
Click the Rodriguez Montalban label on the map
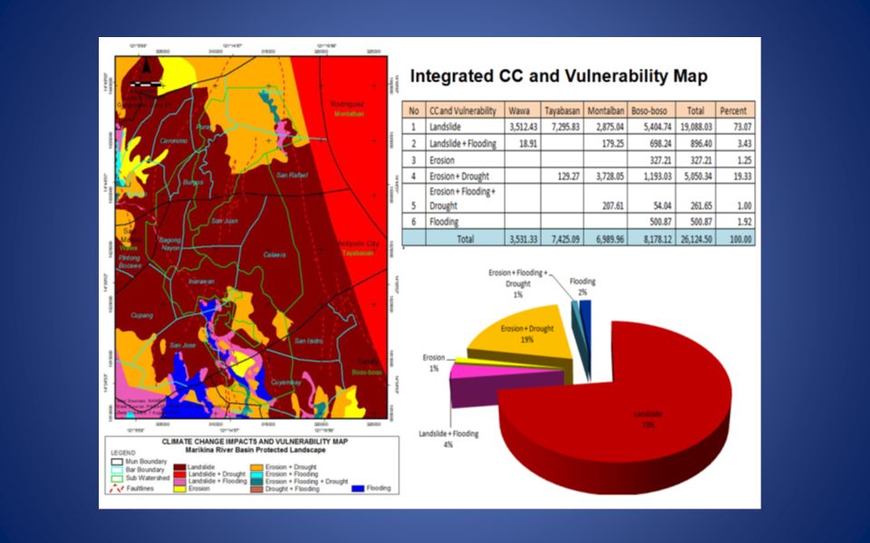(x=348, y=109)
